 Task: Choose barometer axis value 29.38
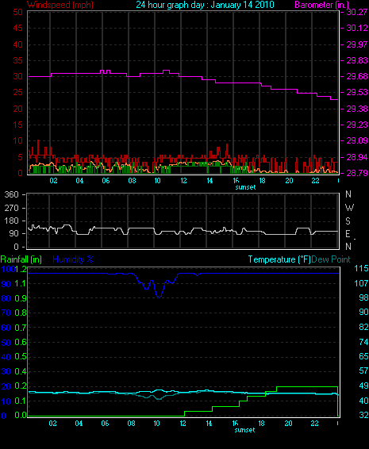click(357, 109)
